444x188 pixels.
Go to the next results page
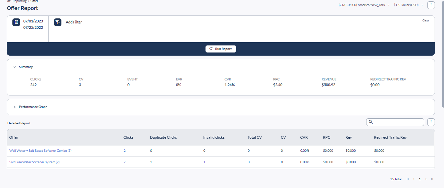[426, 179]
